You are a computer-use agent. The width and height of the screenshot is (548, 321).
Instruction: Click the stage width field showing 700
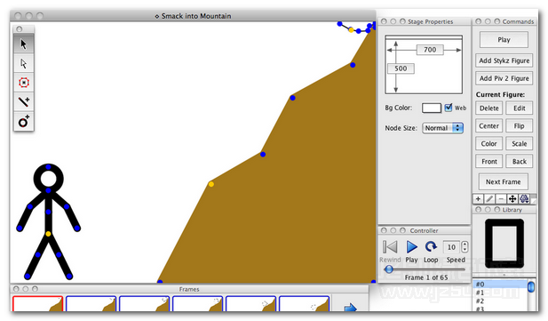coord(430,50)
